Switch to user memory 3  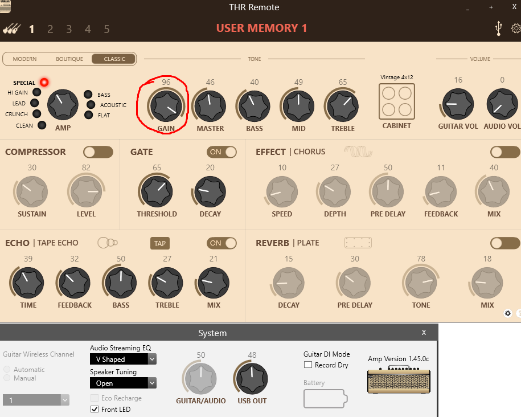(69, 29)
